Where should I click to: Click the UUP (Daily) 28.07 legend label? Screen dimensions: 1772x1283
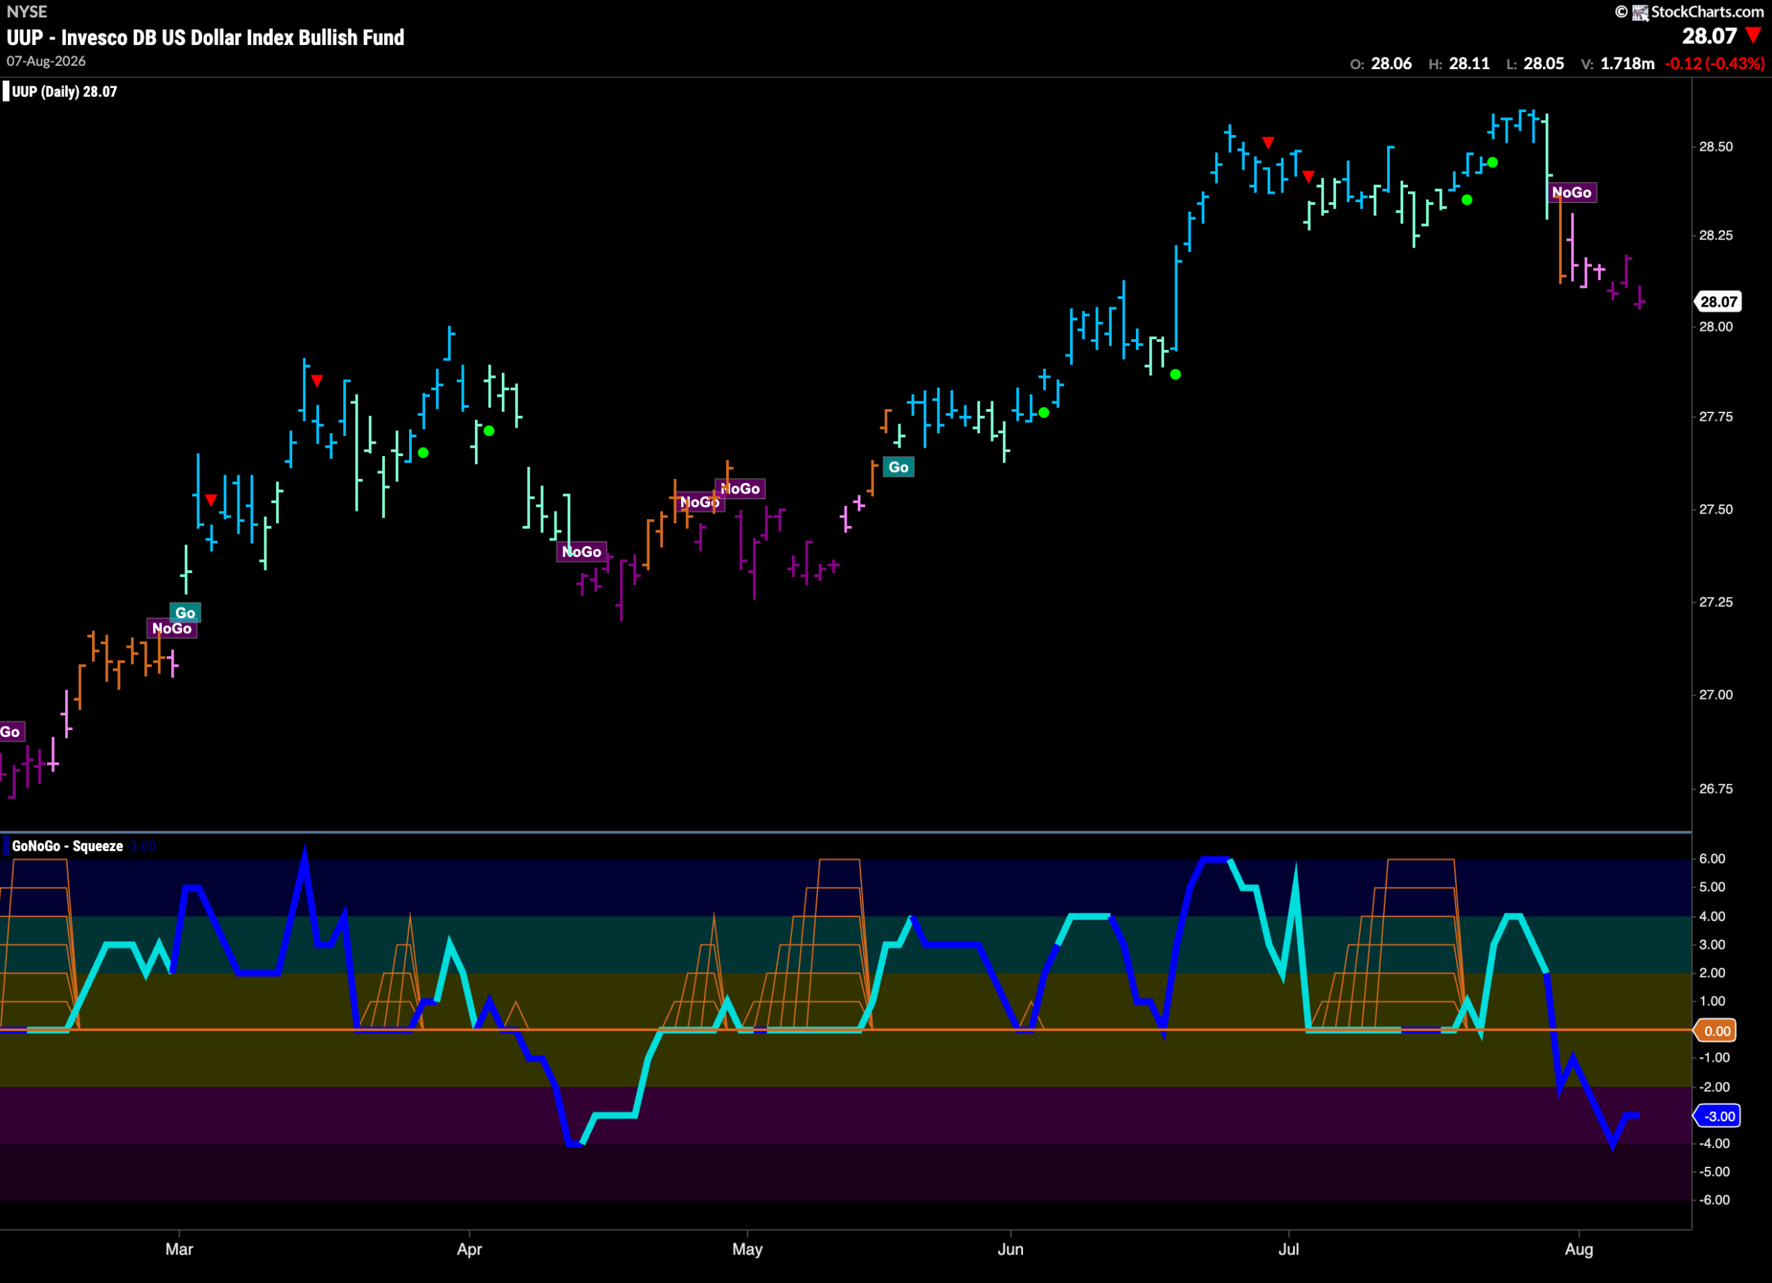click(x=64, y=91)
